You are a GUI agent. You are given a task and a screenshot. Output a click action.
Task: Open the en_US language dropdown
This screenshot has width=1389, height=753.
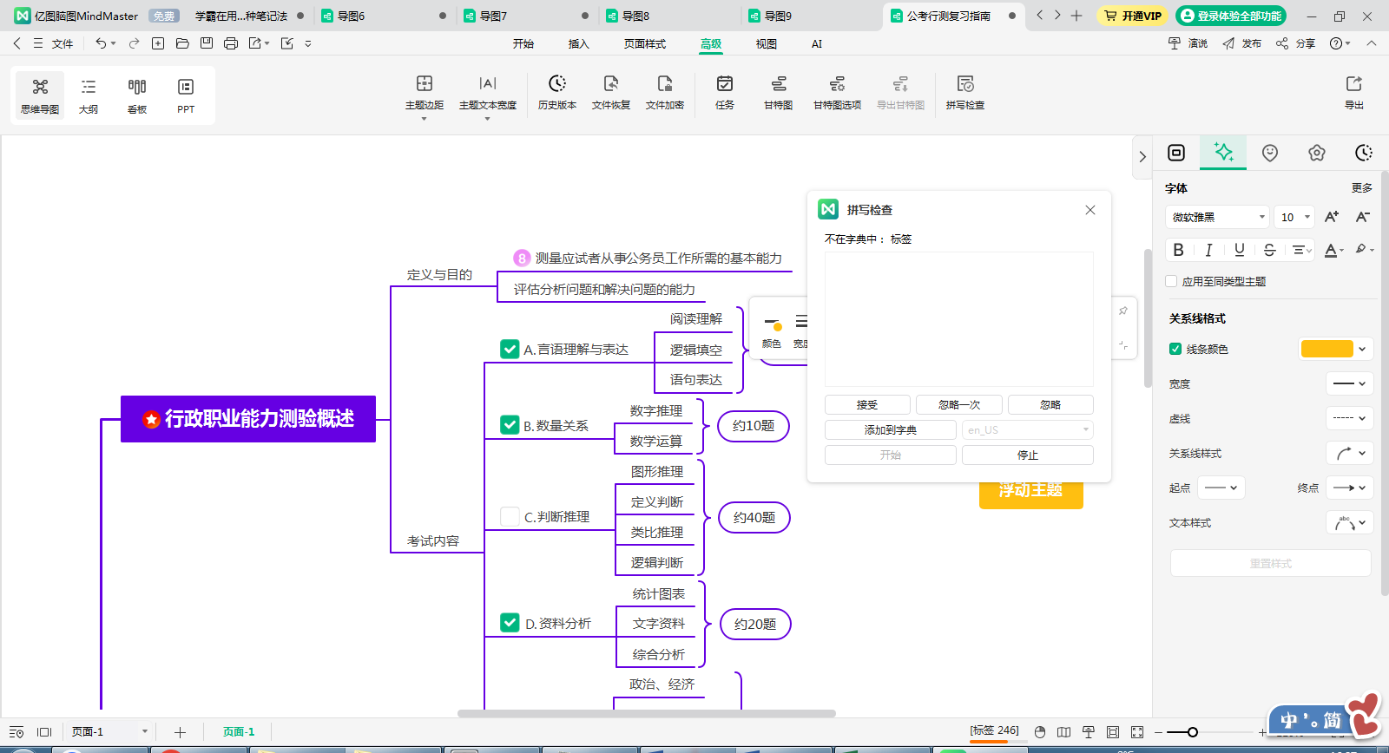tap(1028, 429)
